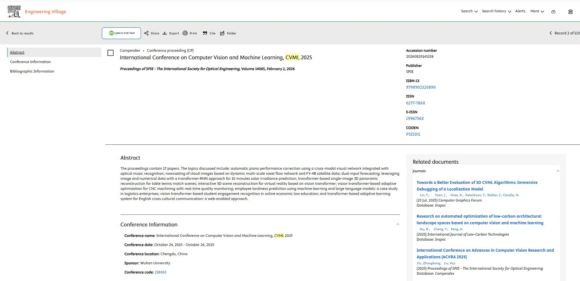The image size is (580, 281).
Task: Open related article on 3D CVML Algorithms evaluation
Action: pos(477,186)
